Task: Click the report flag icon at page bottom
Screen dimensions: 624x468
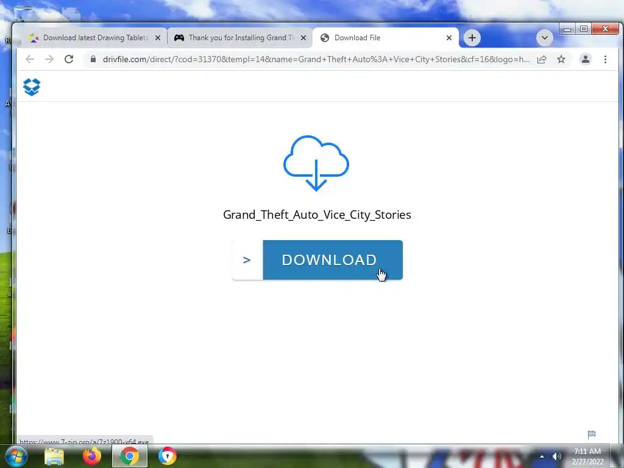Action: (592, 434)
